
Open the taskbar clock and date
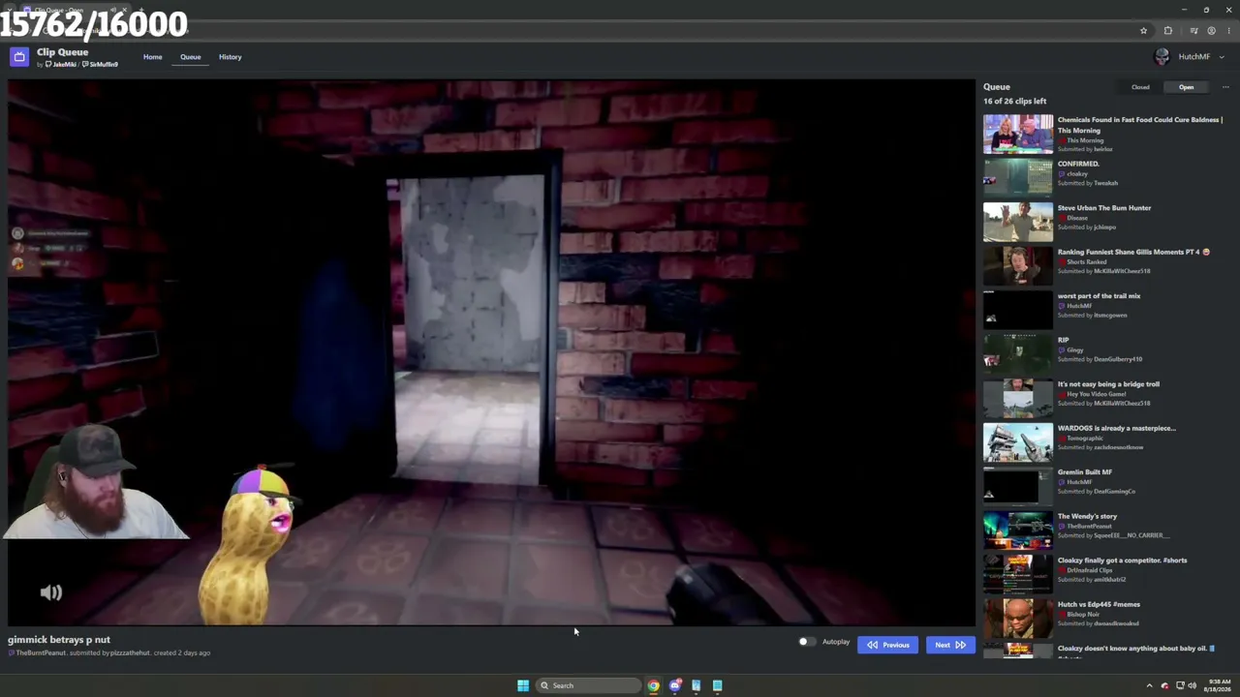pos(1218,685)
